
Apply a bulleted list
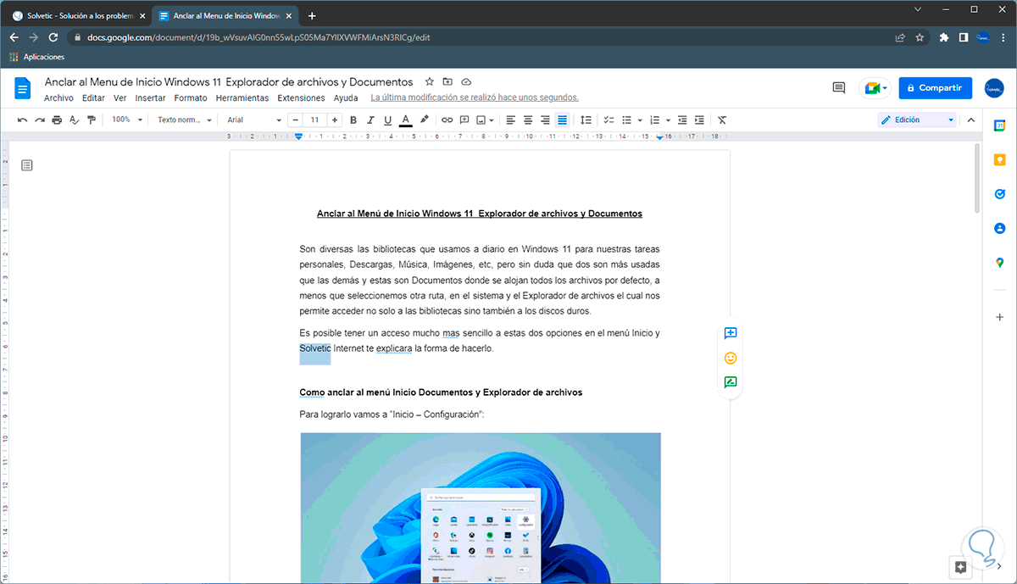point(627,120)
